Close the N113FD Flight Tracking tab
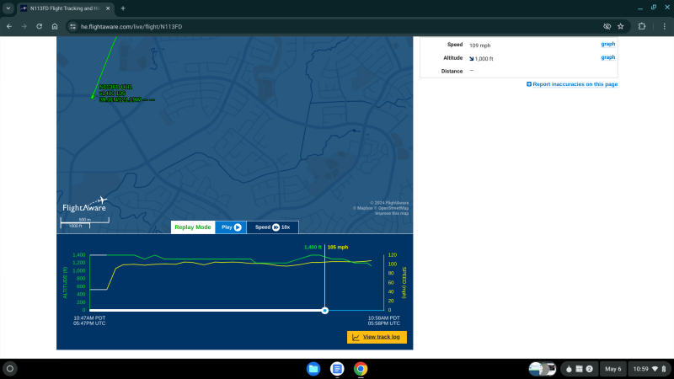 coord(108,8)
